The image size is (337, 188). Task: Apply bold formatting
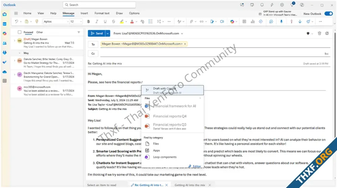click(88, 22)
